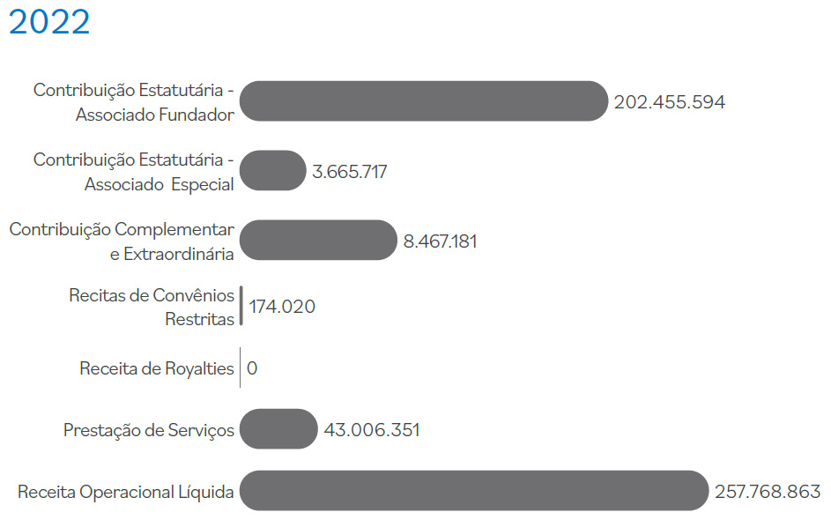This screenshot has height=527, width=831.
Task: Select the Associado Fundador contribution bar
Action: [x=423, y=101]
